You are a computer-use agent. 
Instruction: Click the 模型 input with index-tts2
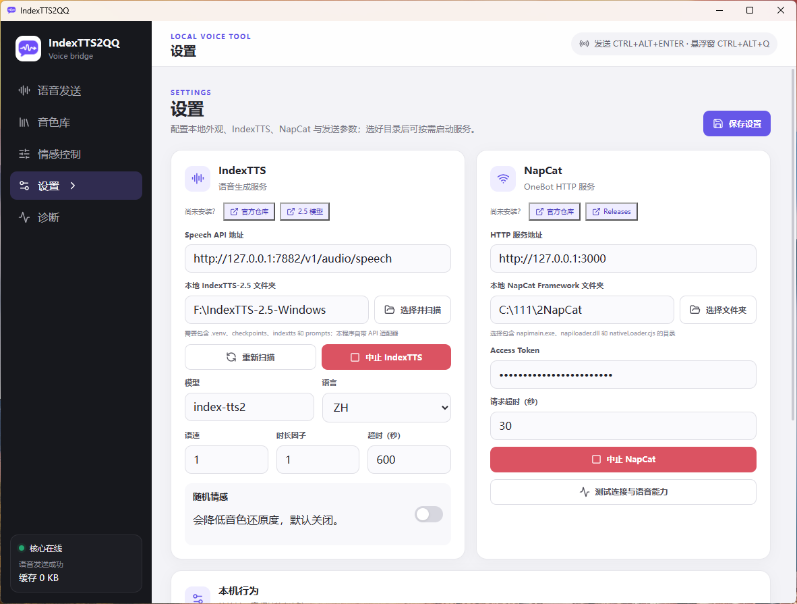coord(249,407)
